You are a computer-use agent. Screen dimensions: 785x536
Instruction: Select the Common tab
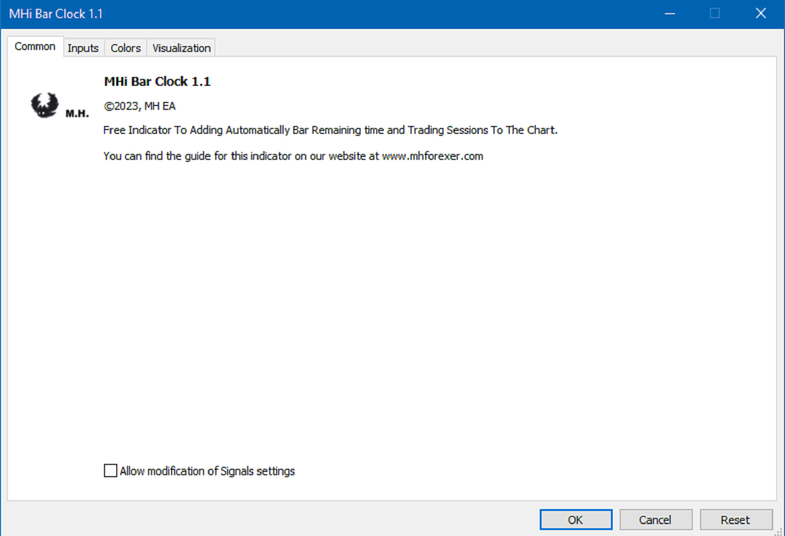pos(35,47)
